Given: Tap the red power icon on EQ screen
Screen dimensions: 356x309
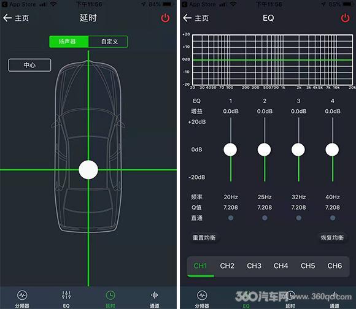Looking at the screenshot, I should pos(345,18).
